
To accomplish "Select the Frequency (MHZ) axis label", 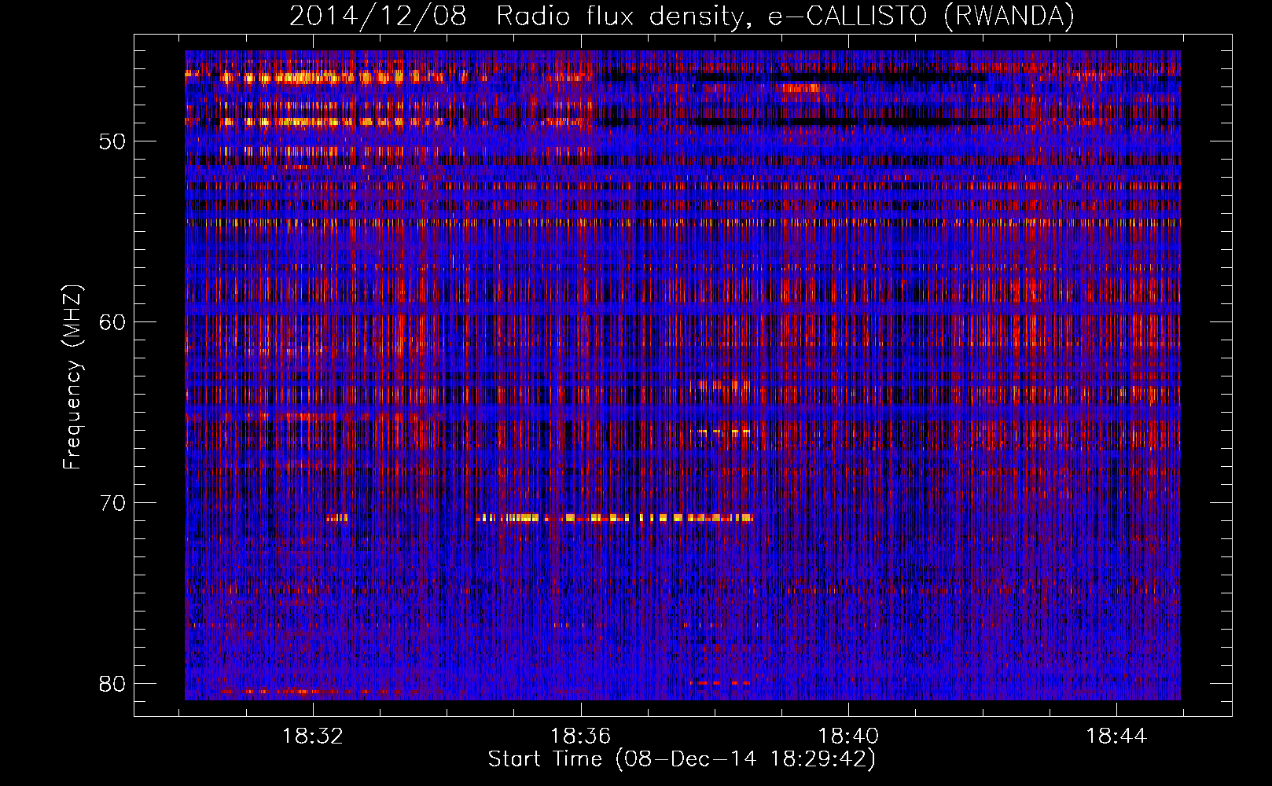I will point(72,377).
